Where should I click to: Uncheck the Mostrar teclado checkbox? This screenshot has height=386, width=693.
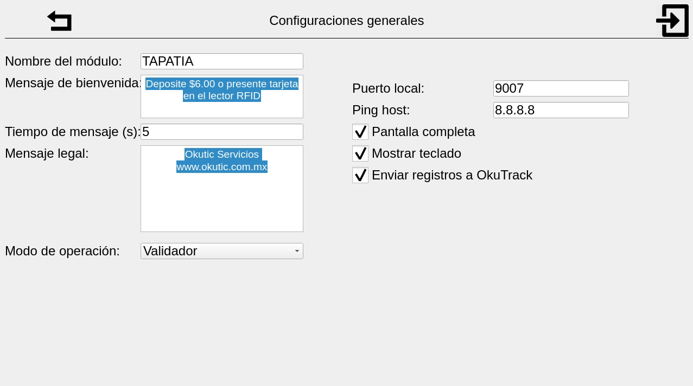click(x=360, y=153)
